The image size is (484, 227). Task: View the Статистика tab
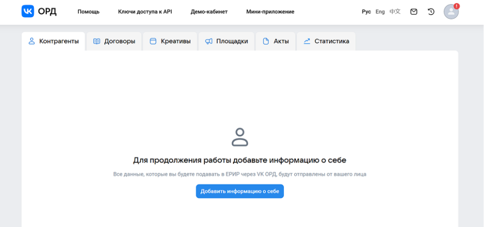pyautogui.click(x=326, y=41)
